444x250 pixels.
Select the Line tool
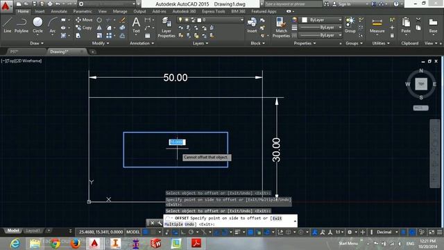pos(8,25)
